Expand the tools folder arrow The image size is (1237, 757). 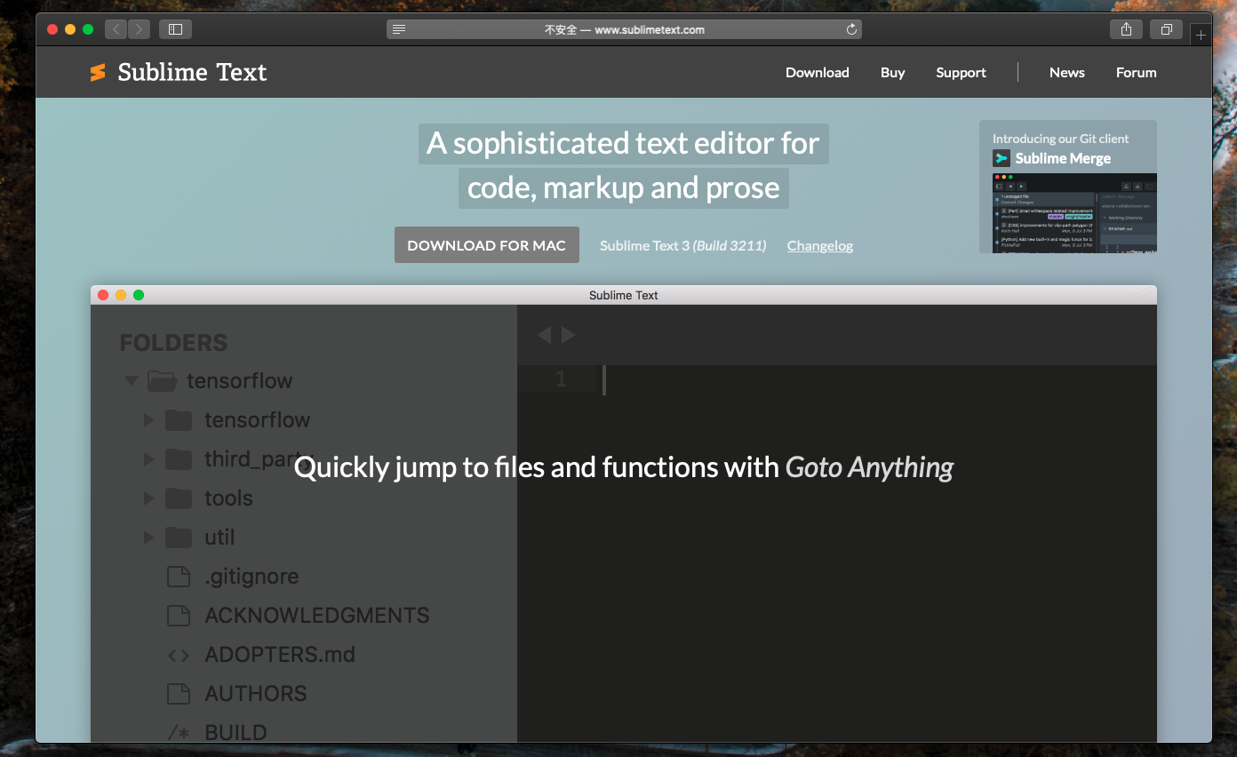[149, 498]
